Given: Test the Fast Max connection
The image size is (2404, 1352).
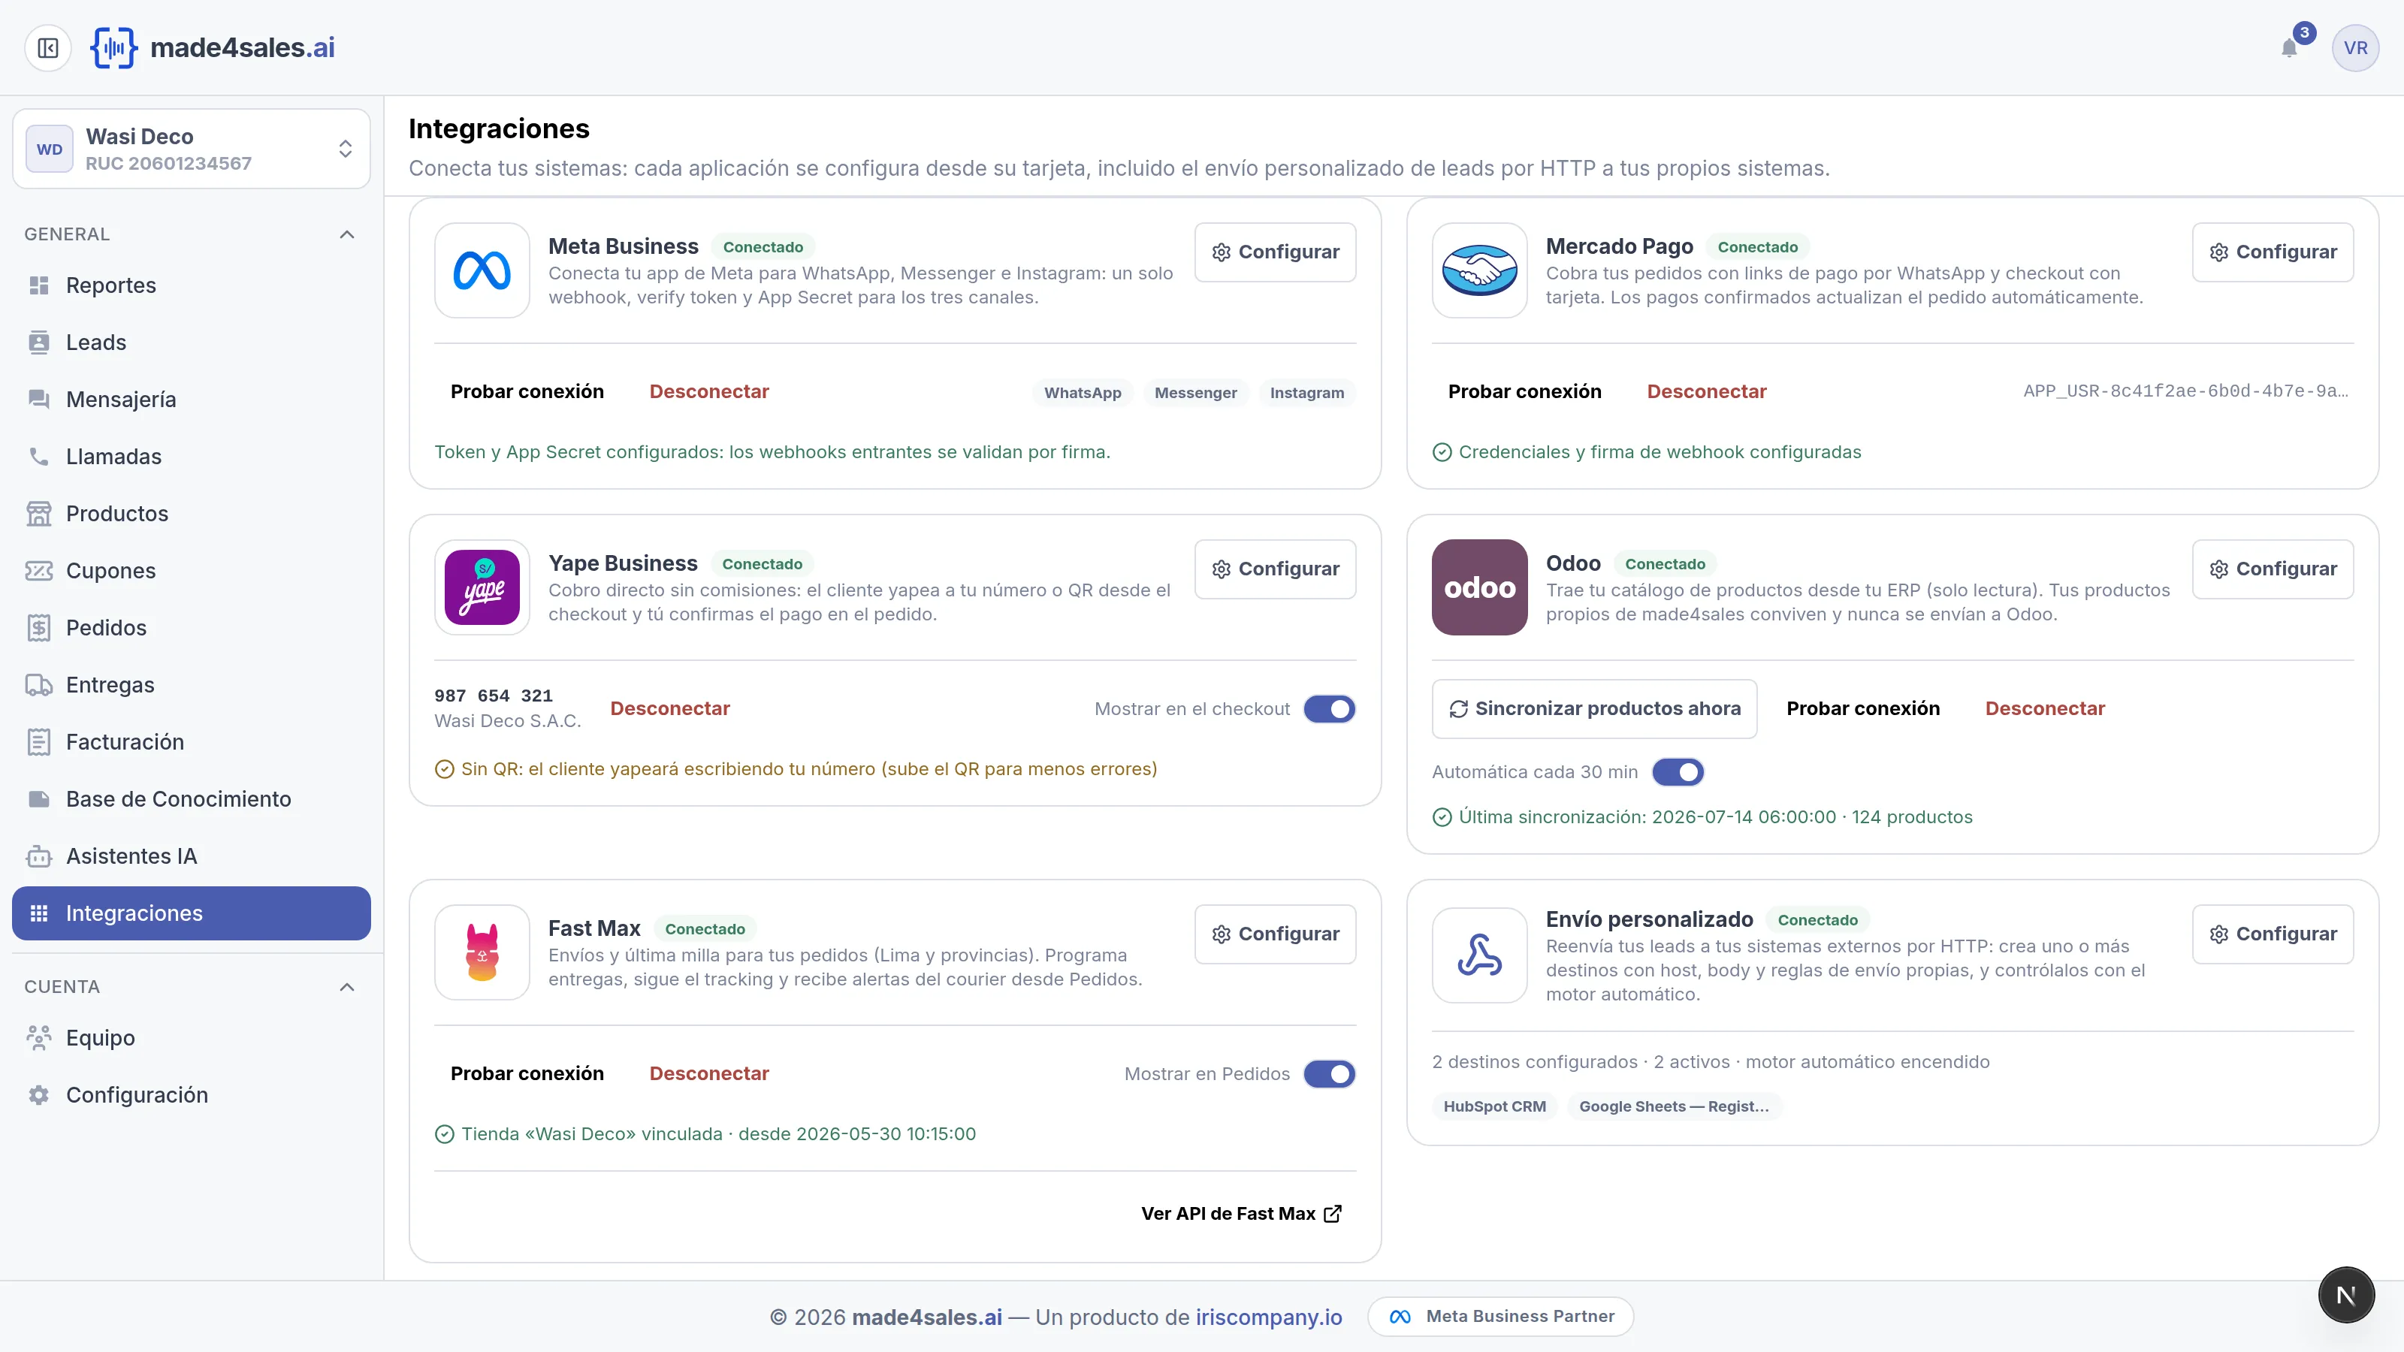Looking at the screenshot, I should click(527, 1074).
